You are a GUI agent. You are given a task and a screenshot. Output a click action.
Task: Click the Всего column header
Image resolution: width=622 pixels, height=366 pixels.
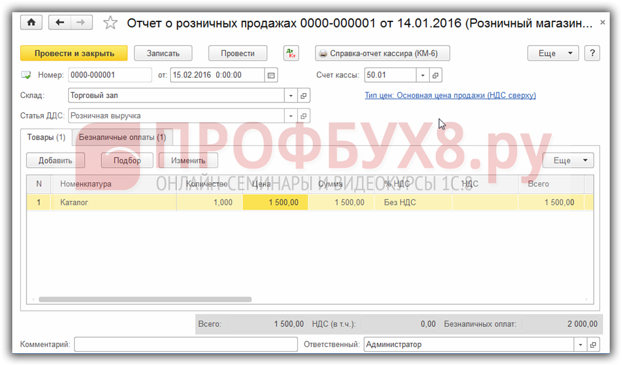pos(551,184)
